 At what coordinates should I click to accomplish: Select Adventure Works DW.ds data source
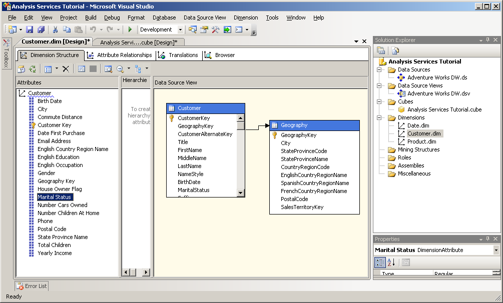click(x=437, y=77)
